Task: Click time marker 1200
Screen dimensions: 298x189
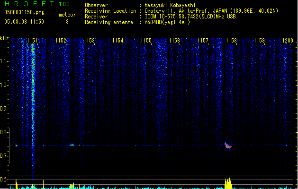Action: click(288, 41)
